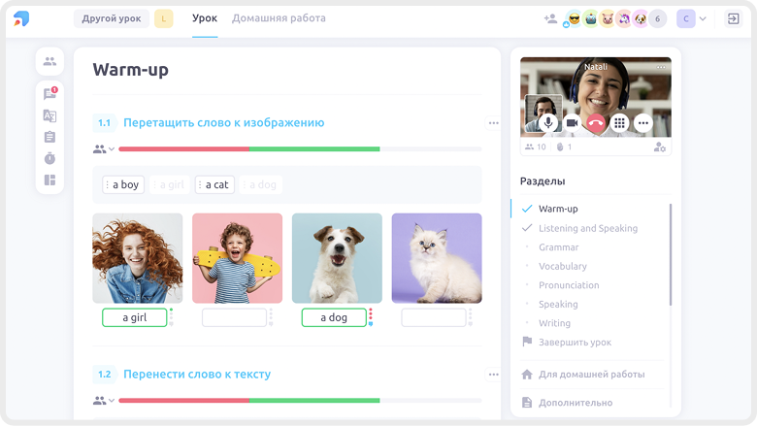Screen dimensions: 757x426
Task: Click the white kitten image
Action: pyautogui.click(x=437, y=258)
